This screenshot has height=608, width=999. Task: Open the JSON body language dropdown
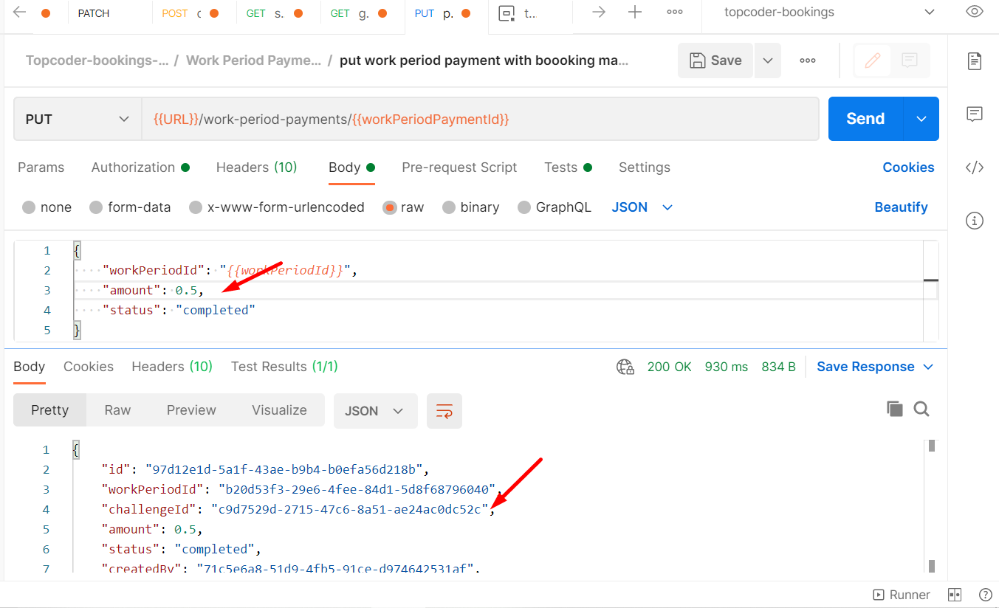(642, 207)
